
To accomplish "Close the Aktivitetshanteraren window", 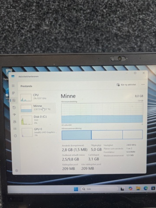I will tap(144, 73).
